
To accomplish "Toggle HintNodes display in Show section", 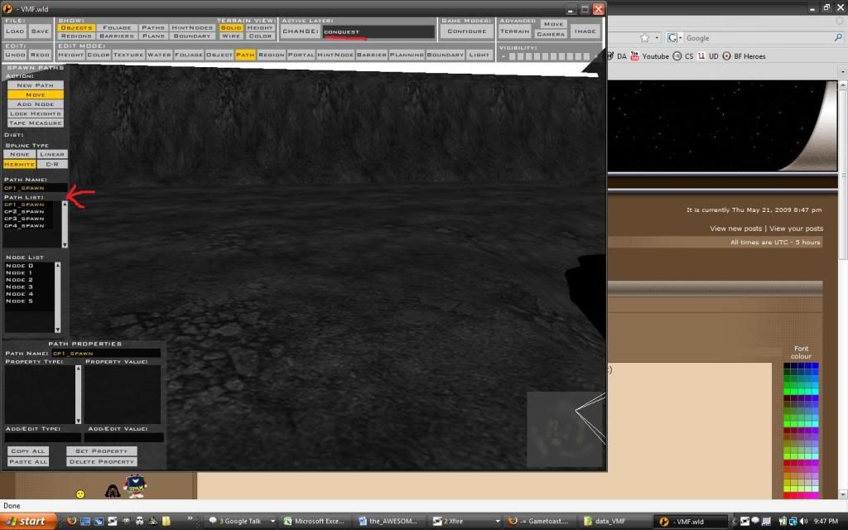I will coord(192,27).
